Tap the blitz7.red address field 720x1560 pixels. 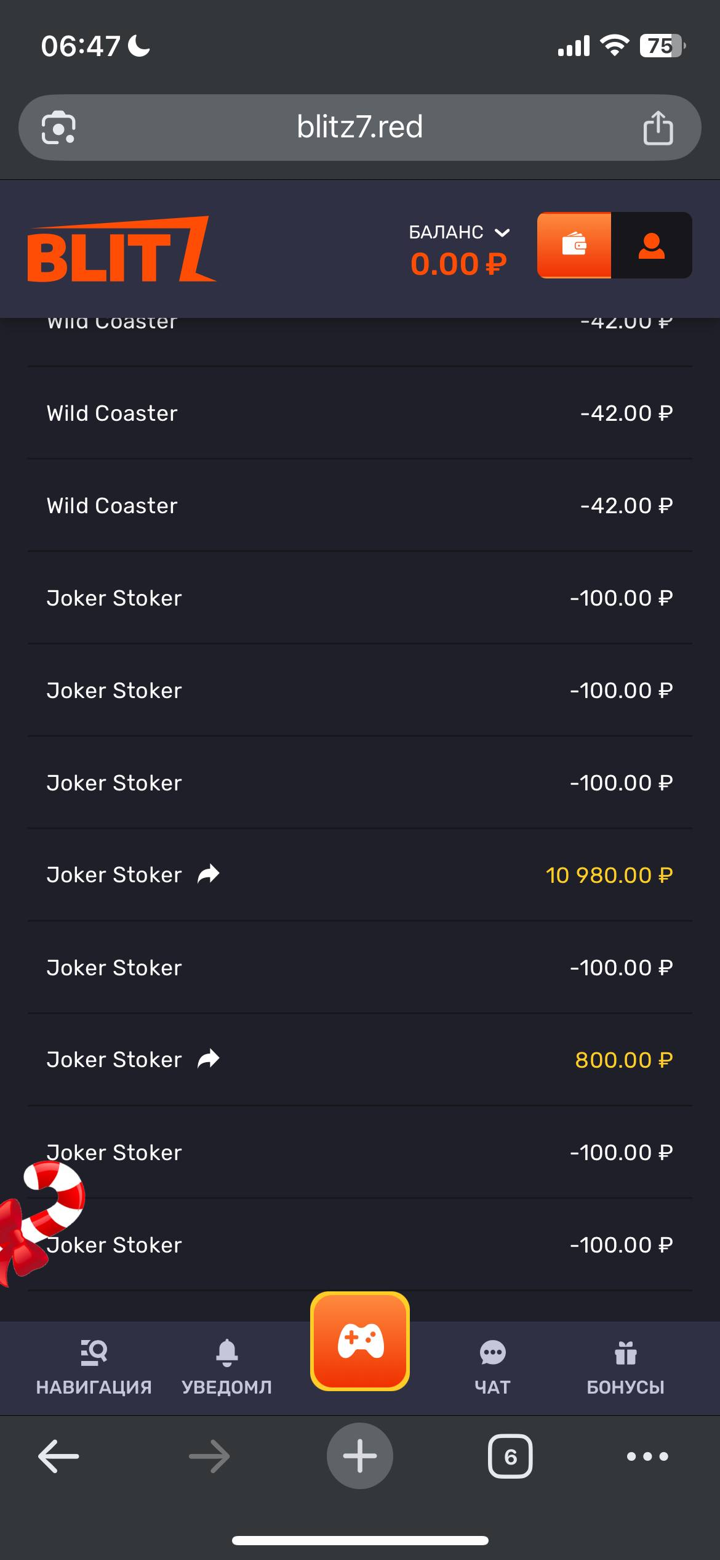[360, 128]
